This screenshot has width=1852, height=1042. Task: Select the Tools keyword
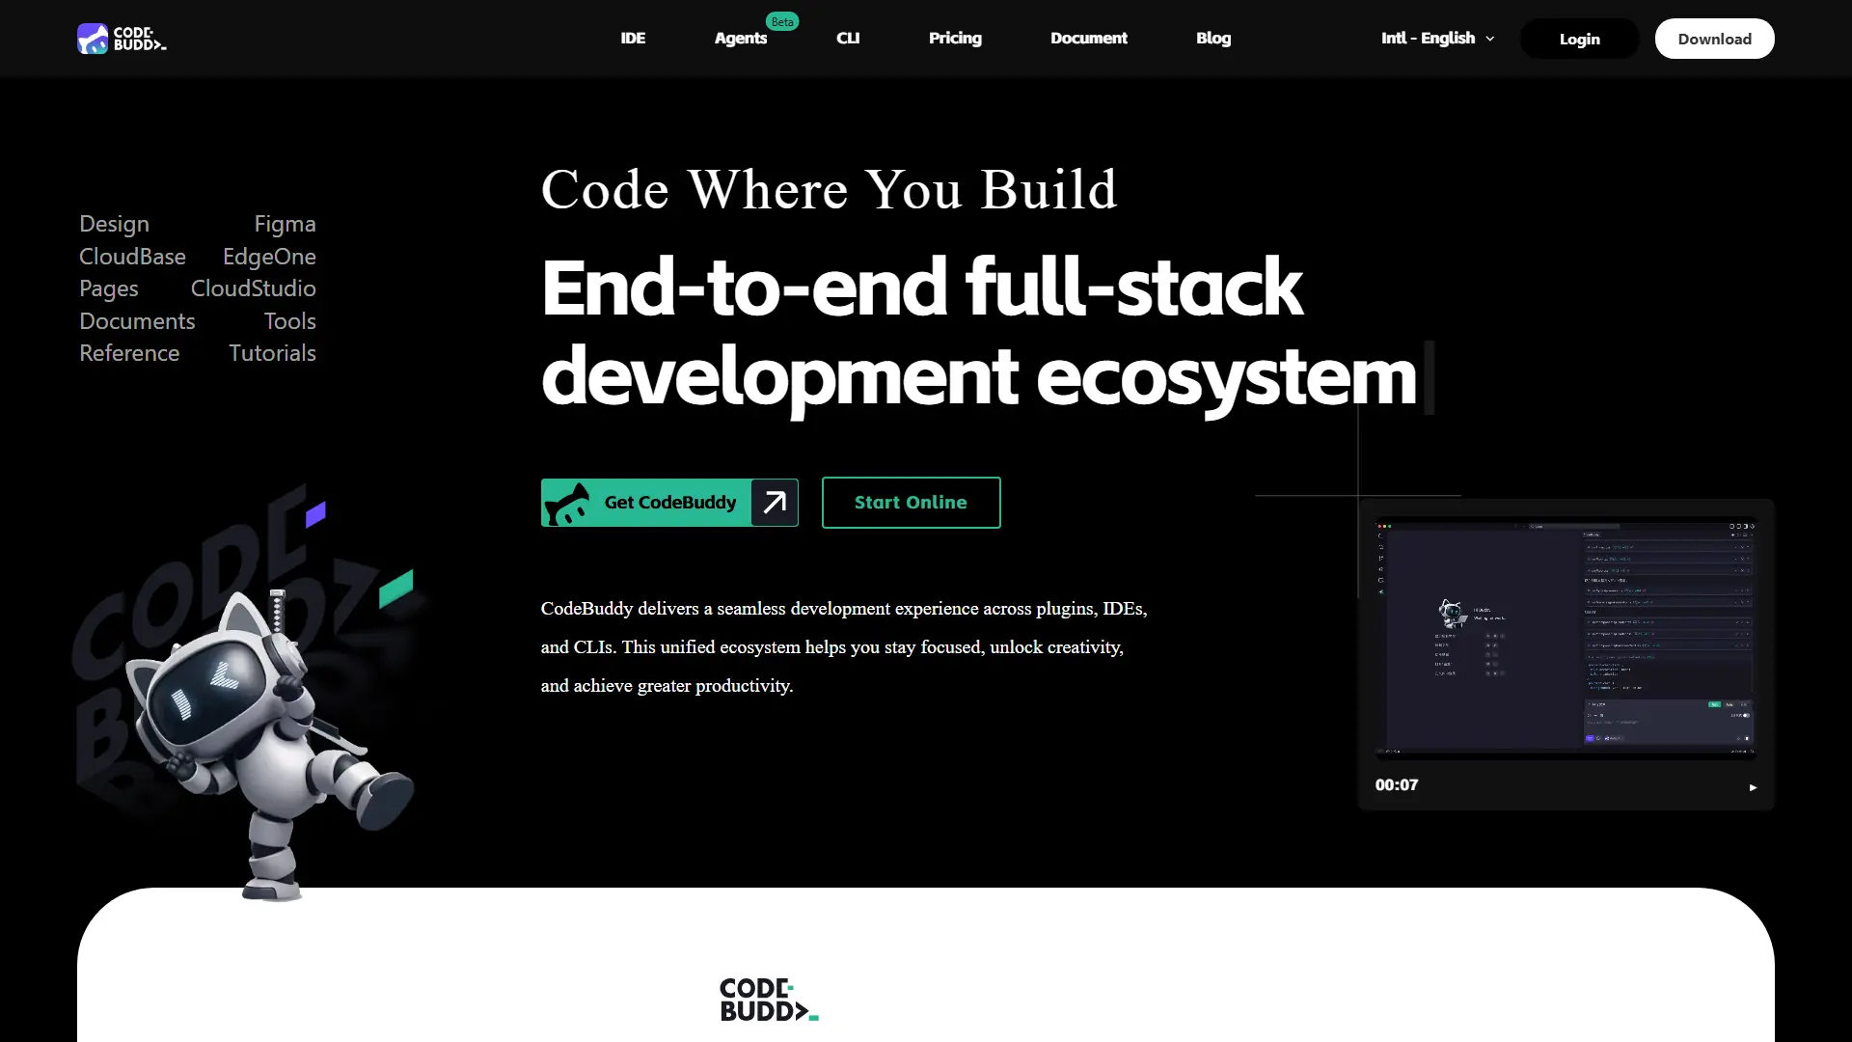point(289,321)
